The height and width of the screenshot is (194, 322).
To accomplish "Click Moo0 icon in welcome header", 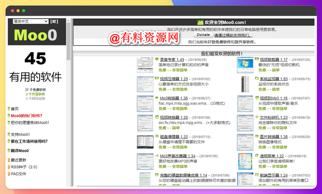I will point(200,22).
